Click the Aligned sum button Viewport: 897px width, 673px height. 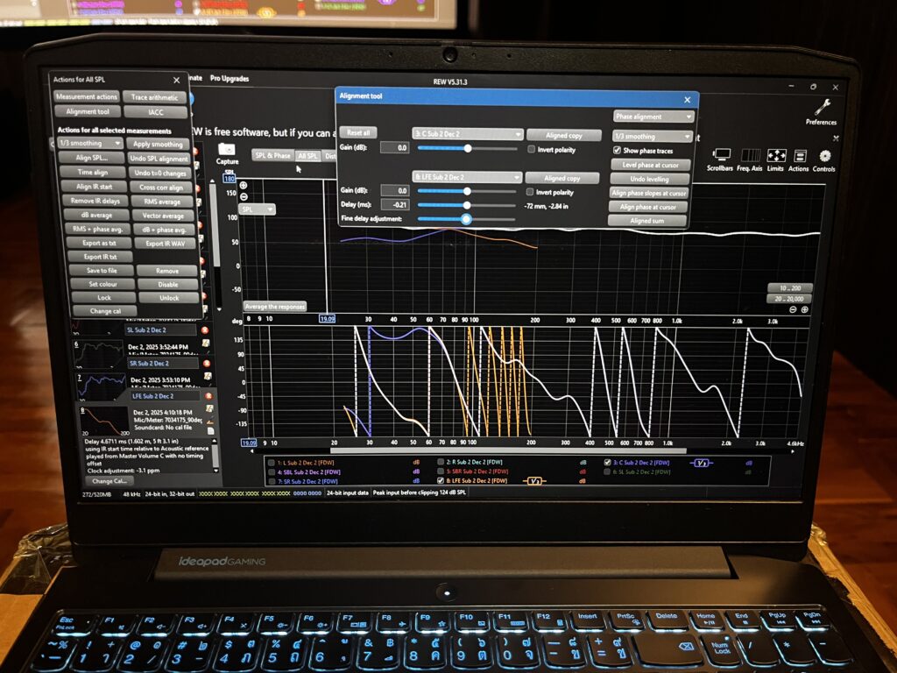[647, 221]
